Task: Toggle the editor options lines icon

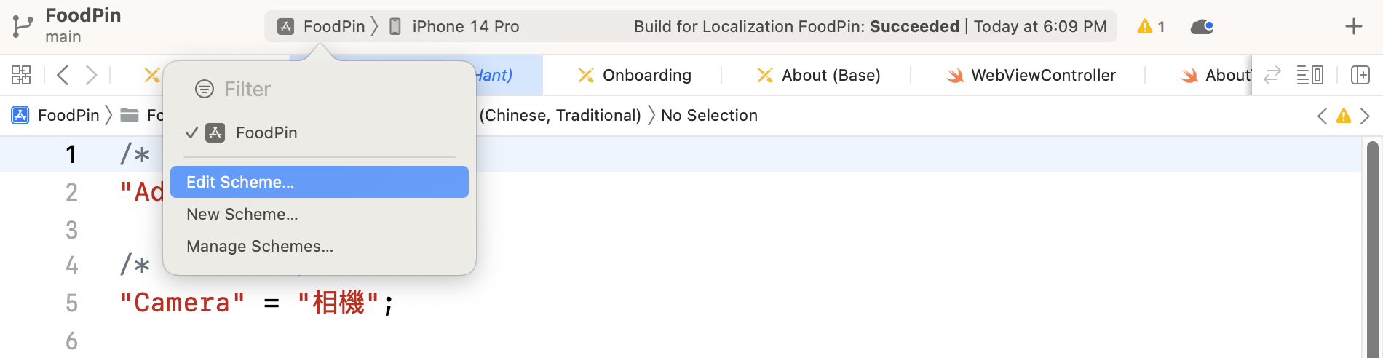Action: 1309,75
